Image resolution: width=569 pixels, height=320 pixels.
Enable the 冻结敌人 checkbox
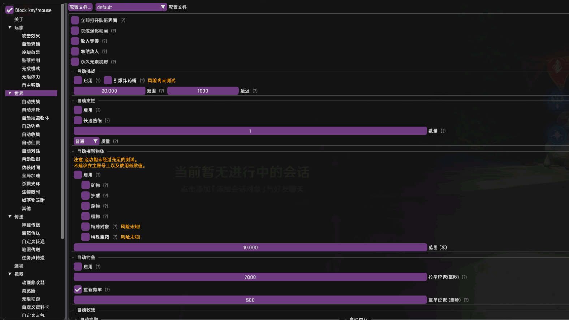coord(75,52)
